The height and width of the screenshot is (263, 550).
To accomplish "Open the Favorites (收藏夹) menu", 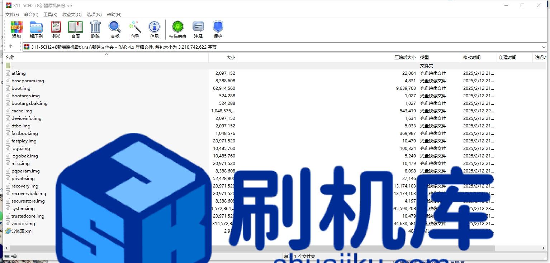I will point(72,14).
